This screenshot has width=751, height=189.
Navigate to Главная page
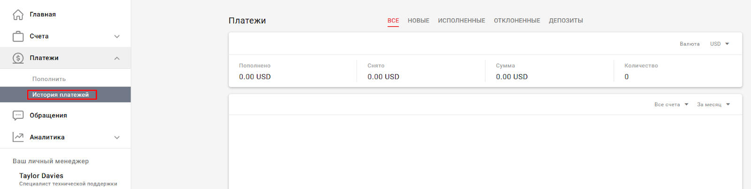(43, 15)
